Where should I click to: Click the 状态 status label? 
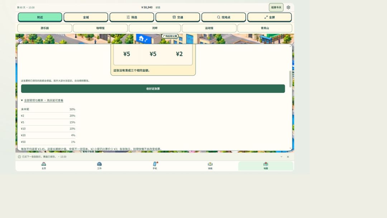pos(158,8)
